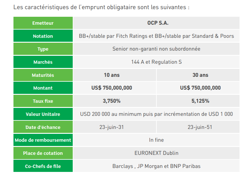The height and width of the screenshot is (178, 248).
Task: Select the 144 A et Regulation S cell
Action: tap(156, 62)
